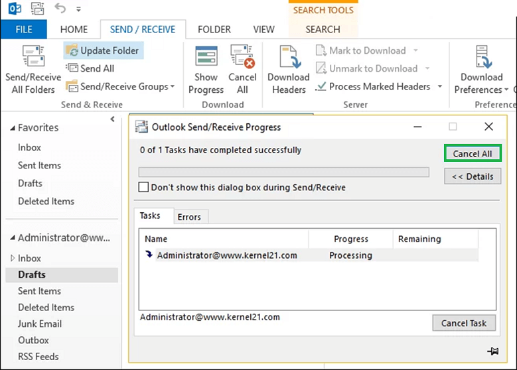Expand the Administrator account Inbox triangle
The height and width of the screenshot is (370, 517).
point(13,258)
